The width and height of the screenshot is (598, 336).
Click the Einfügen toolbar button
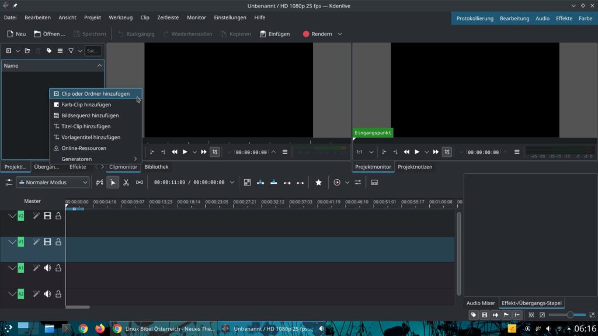(274, 34)
